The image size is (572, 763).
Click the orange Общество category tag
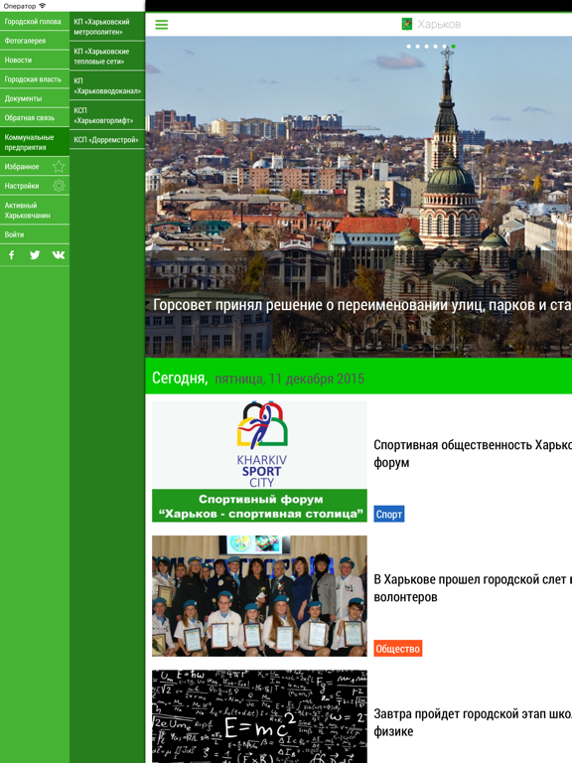point(398,648)
